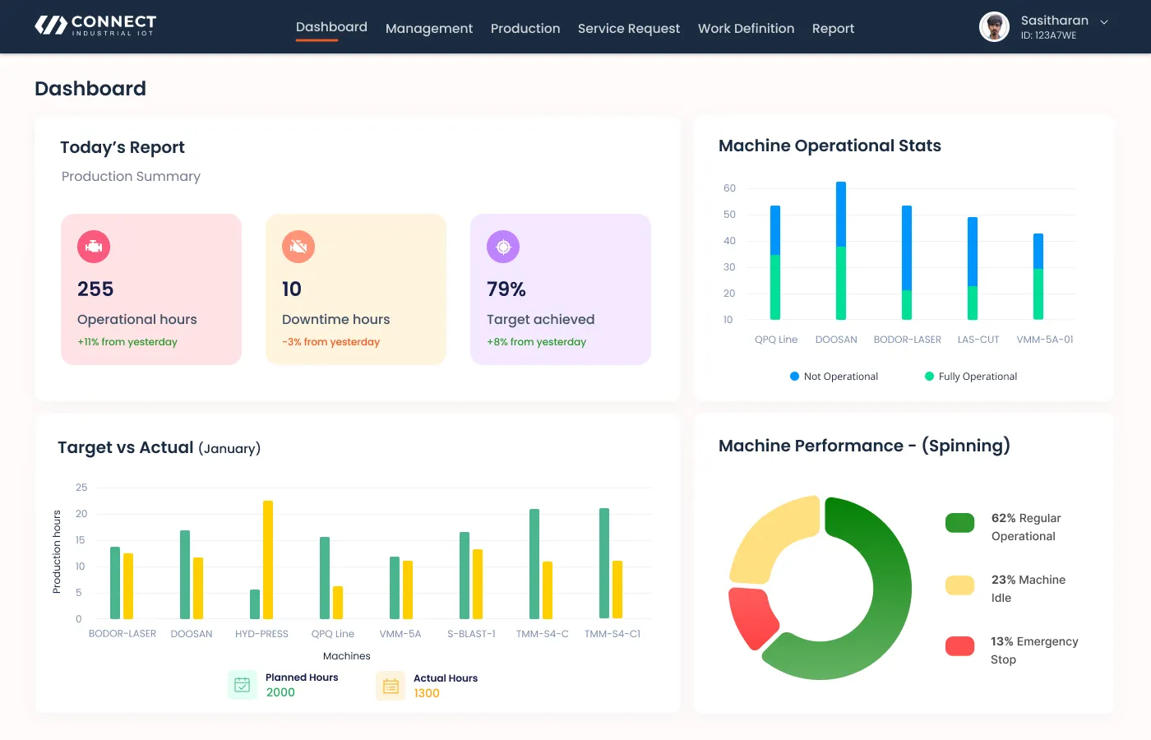The image size is (1151, 740).
Task: Click the Machine Operational Stats heading
Action: (x=830, y=146)
